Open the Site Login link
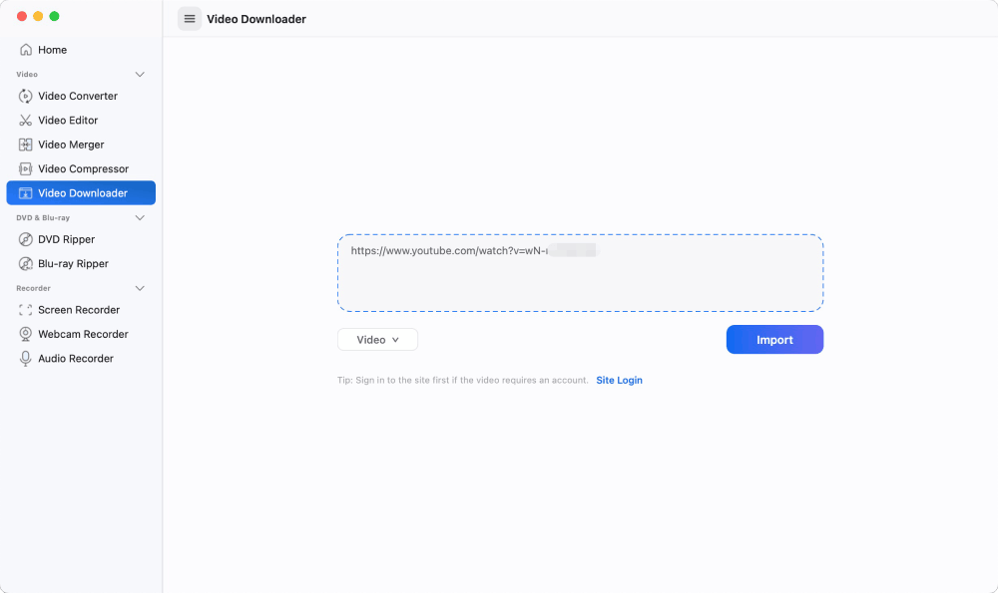The height and width of the screenshot is (593, 998). pos(620,380)
